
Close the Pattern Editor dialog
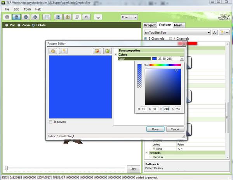point(184,44)
